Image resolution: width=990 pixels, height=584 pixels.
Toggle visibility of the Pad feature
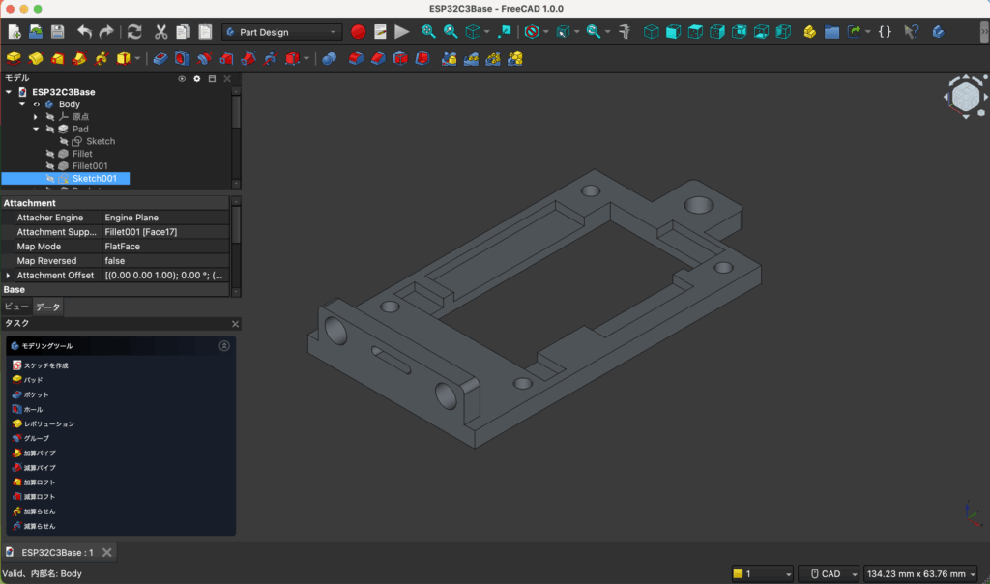(x=50, y=129)
